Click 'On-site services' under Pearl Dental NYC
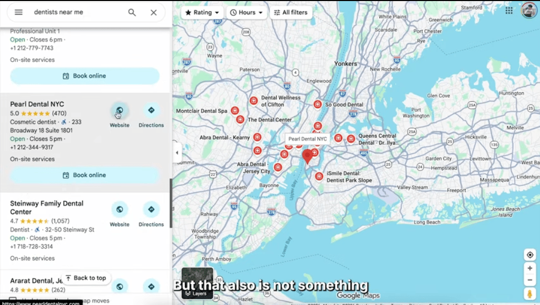Viewport: 540px width, 305px height. point(33,159)
